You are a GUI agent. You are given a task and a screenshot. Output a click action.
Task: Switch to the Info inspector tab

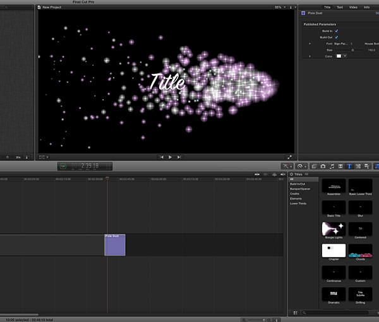366,7
